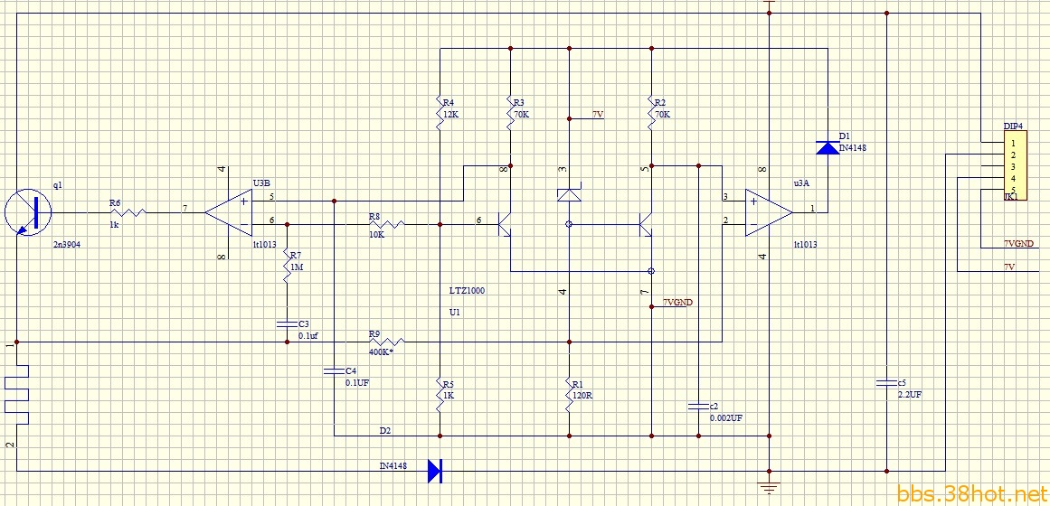Click the 7VGND net label below the connector
The width and height of the screenshot is (1050, 506).
tap(1017, 242)
